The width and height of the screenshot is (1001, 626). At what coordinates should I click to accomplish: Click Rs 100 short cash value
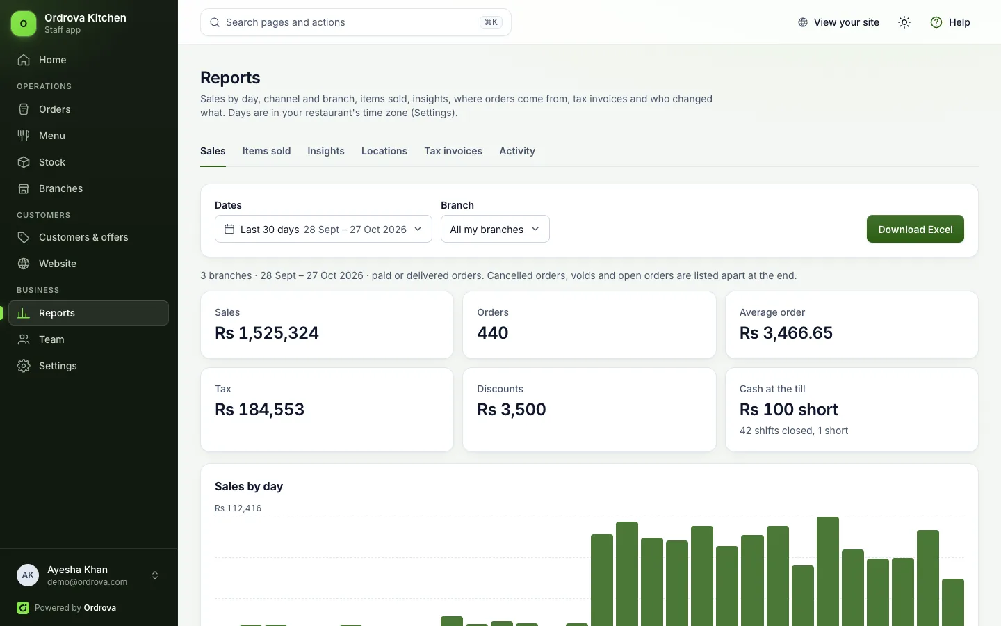pyautogui.click(x=789, y=409)
